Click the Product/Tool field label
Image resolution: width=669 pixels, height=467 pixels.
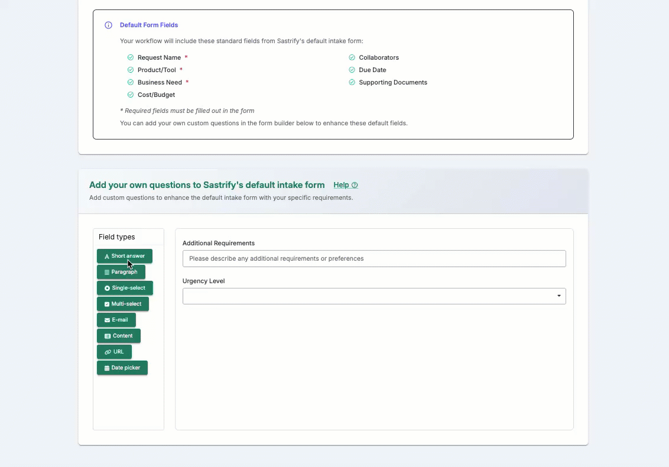(157, 70)
